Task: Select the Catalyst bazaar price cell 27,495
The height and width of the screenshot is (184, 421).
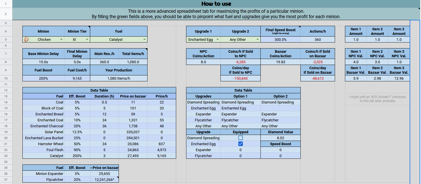Action: 133,156
